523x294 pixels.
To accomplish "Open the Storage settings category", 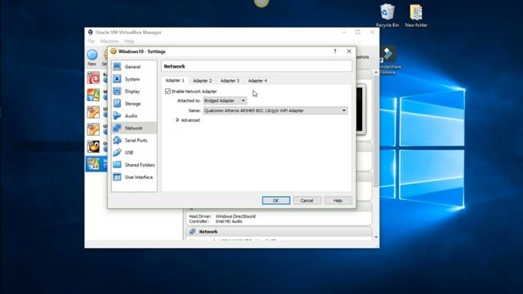I will pyautogui.click(x=134, y=104).
